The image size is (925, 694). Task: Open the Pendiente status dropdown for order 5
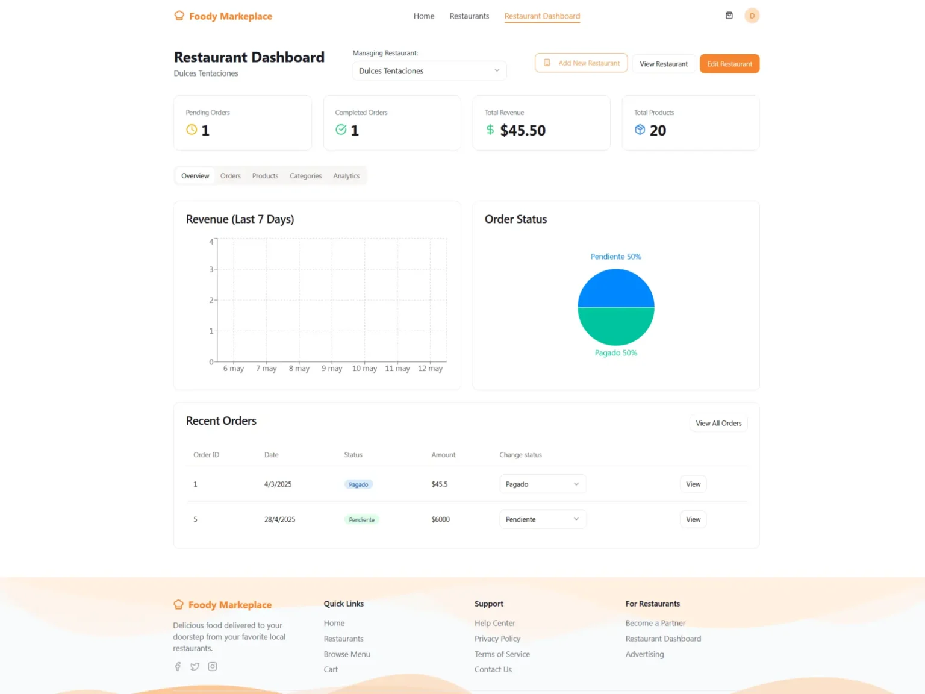542,519
